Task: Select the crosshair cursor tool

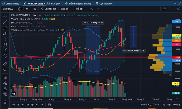Action: point(5,16)
